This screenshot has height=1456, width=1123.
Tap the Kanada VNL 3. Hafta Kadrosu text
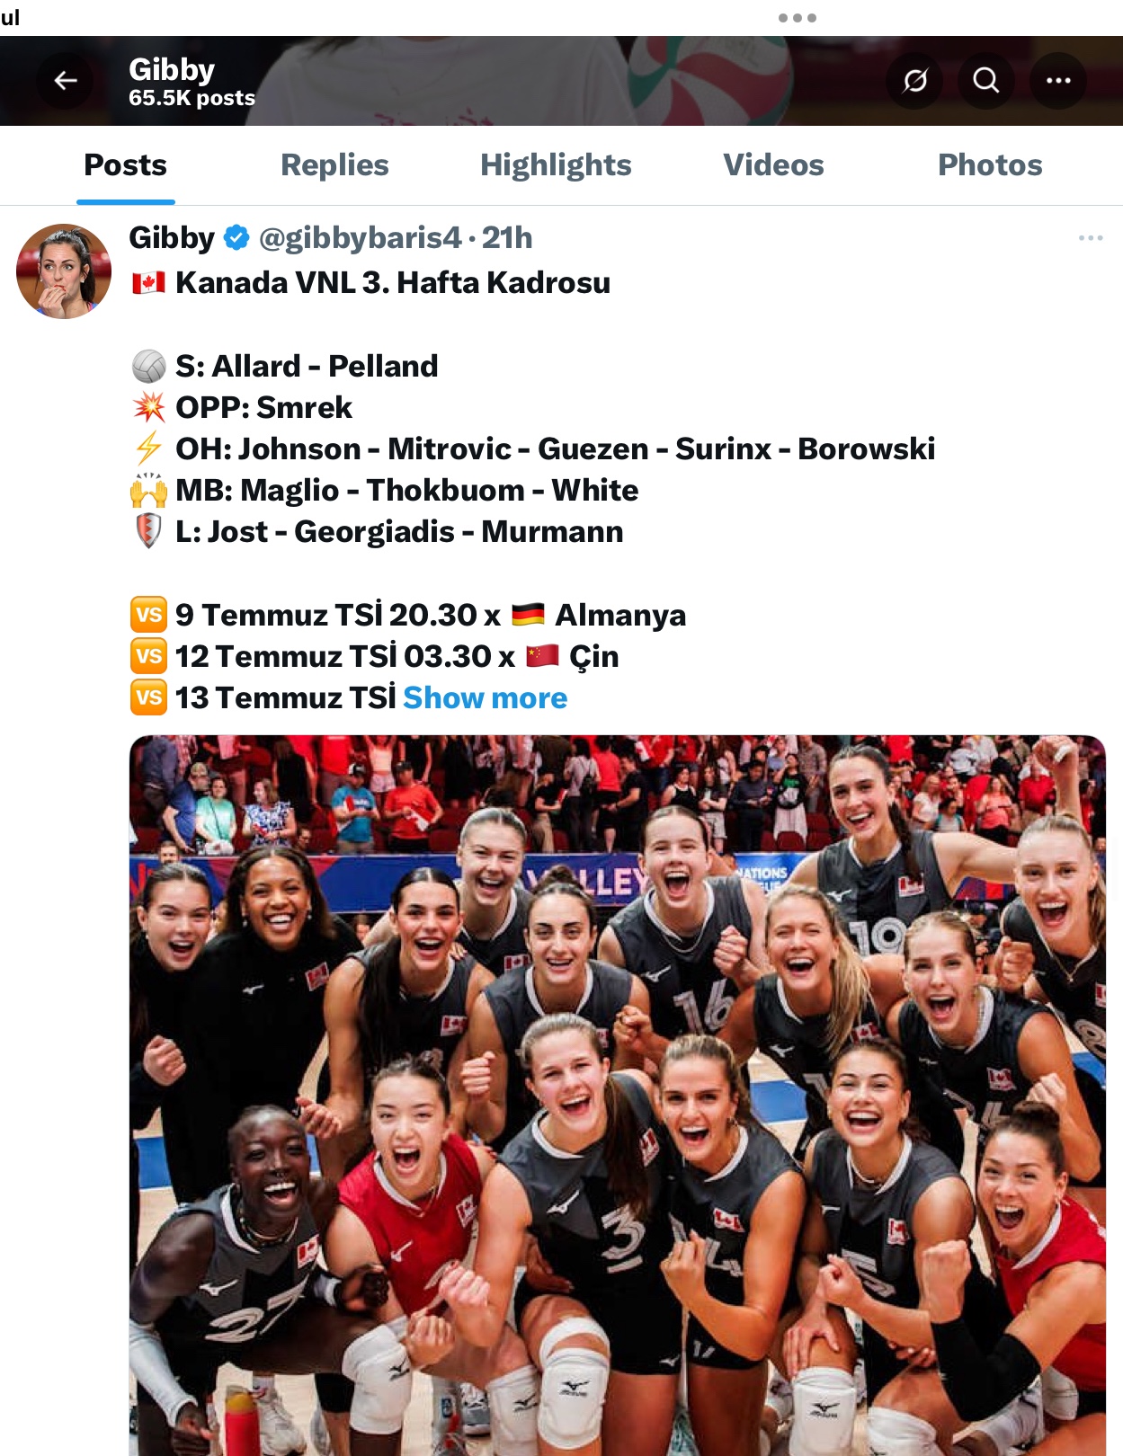tap(393, 283)
